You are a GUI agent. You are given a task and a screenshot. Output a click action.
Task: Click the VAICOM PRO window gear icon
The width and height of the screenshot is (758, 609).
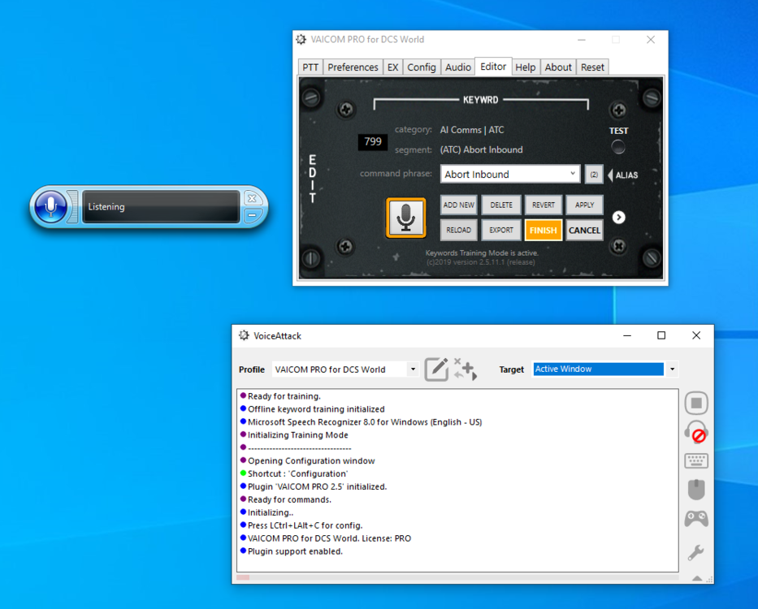301,40
